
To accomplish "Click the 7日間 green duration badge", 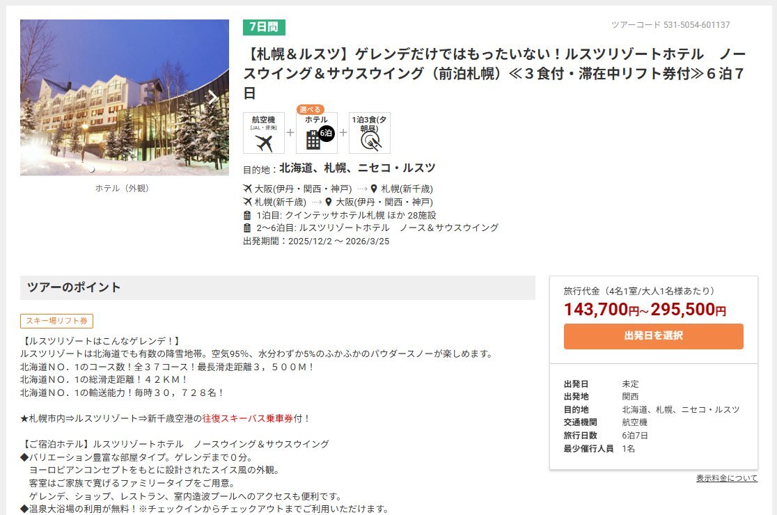I will [264, 26].
